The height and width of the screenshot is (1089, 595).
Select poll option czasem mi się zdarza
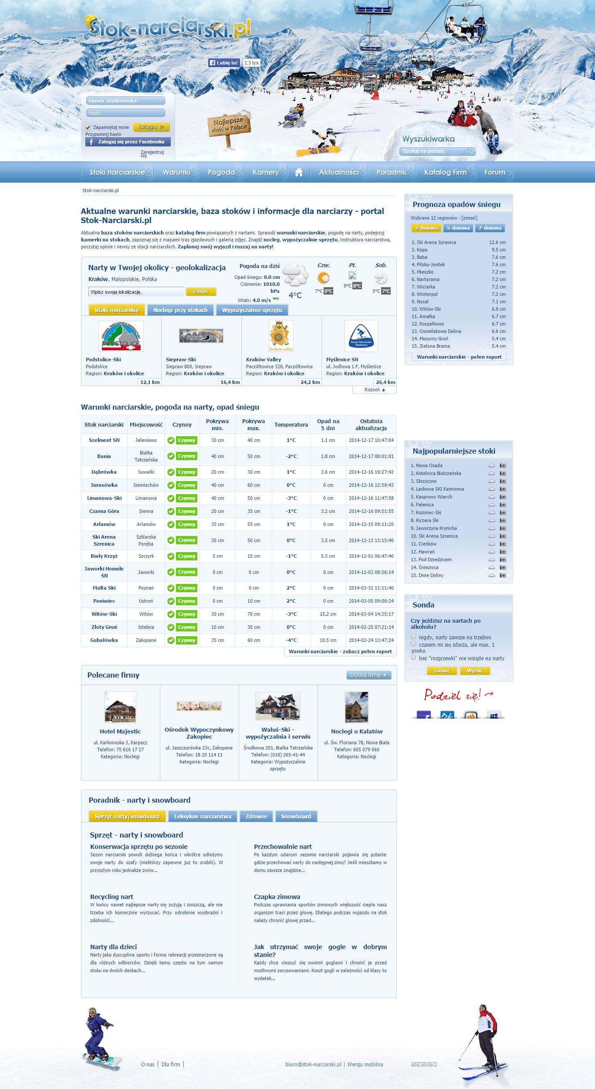tap(413, 644)
